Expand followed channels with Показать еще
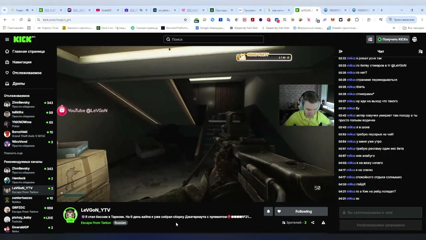Image resolution: width=426 pixels, height=240 pixels. click(13, 153)
